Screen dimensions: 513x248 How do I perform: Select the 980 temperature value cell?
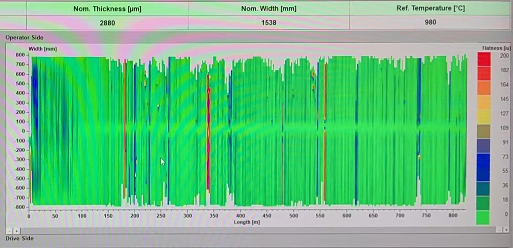[x=430, y=22]
